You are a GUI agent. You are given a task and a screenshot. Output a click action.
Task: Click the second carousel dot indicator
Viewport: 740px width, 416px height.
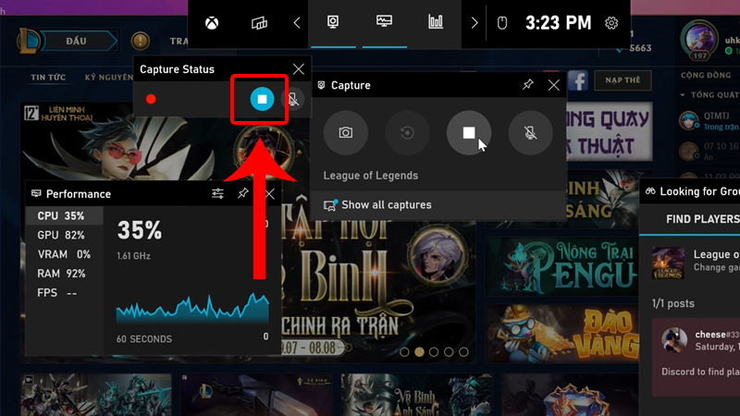coord(420,352)
